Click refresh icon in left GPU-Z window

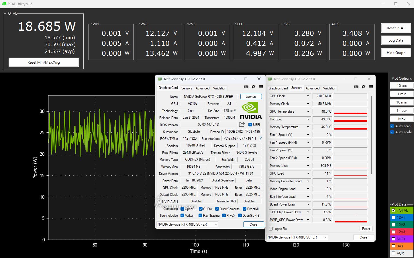253,87
